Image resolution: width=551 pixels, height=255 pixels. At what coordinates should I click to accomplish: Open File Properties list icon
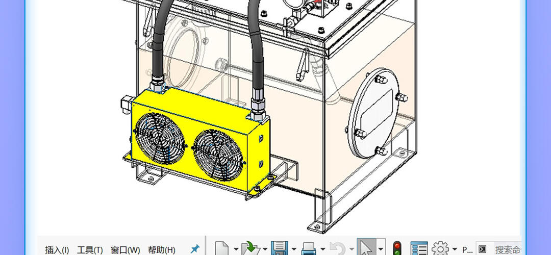pos(419,249)
